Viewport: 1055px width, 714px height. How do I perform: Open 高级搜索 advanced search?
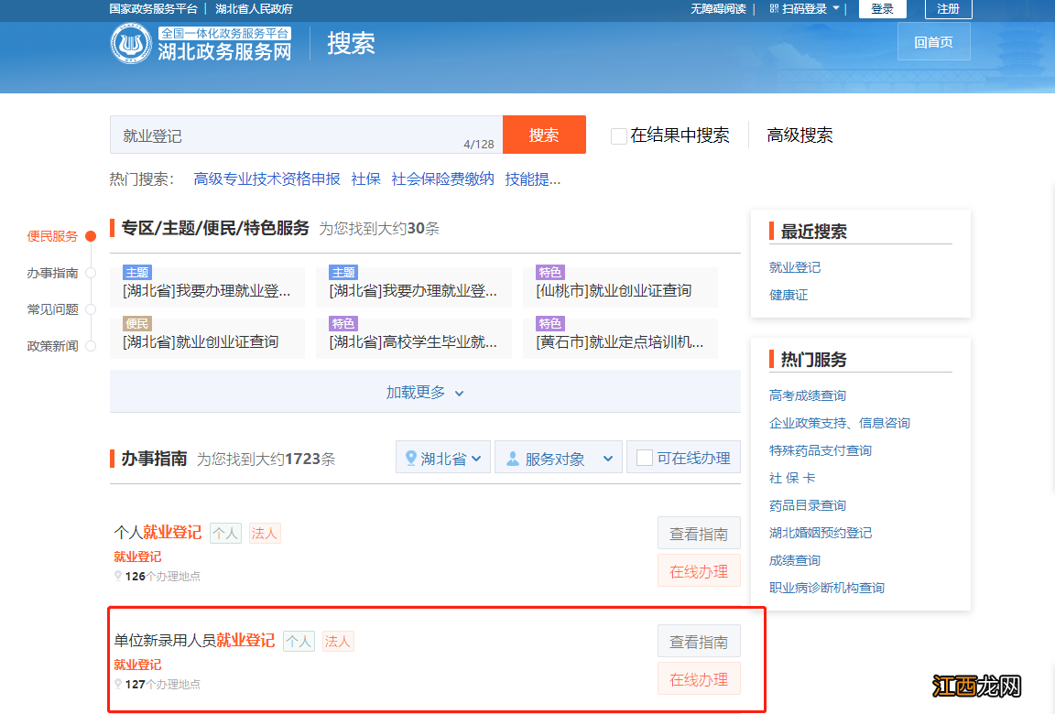[799, 135]
